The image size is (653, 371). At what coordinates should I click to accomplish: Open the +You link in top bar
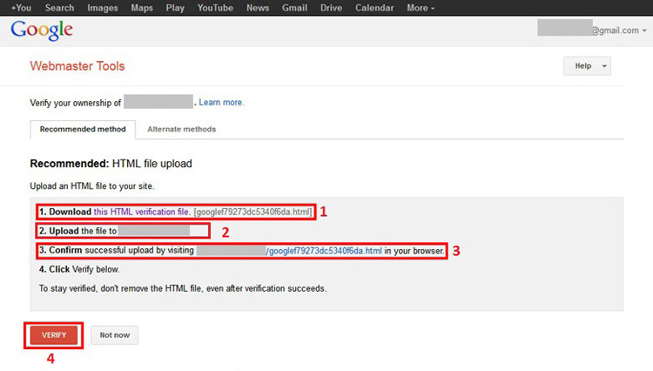(21, 8)
